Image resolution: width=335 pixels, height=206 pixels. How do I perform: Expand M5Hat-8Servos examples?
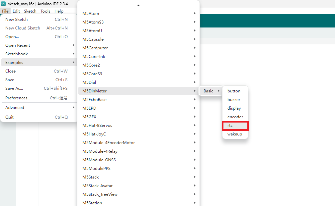point(138,125)
